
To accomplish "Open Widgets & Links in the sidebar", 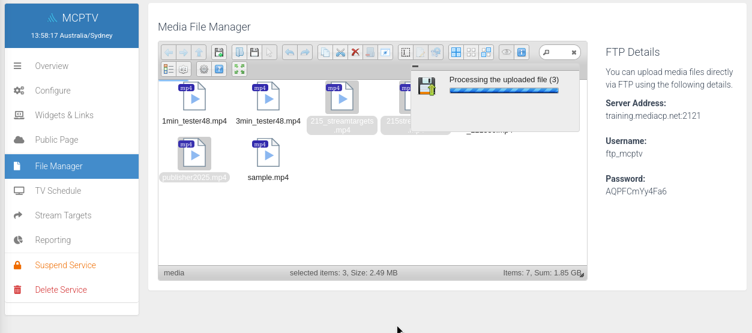I will click(x=71, y=115).
